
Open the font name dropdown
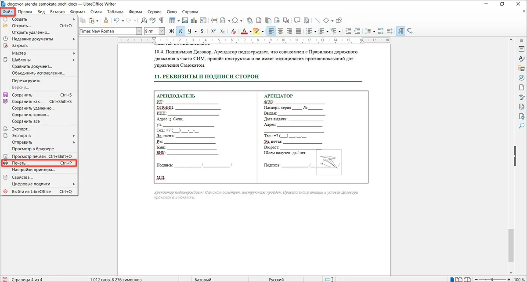click(x=139, y=31)
